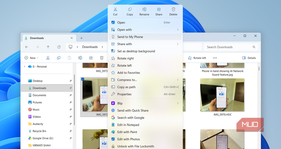Image resolution: width=281 pixels, height=149 pixels.
Task: Expand the Share with submenu
Action: click(145, 44)
